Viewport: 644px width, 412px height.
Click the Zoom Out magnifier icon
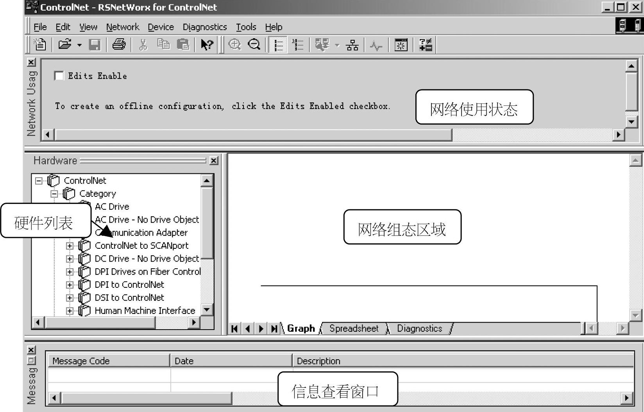click(254, 45)
